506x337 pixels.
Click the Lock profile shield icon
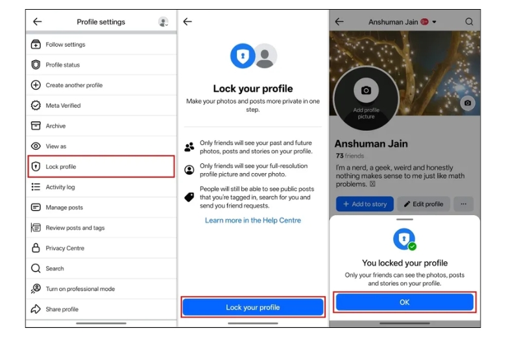click(36, 167)
